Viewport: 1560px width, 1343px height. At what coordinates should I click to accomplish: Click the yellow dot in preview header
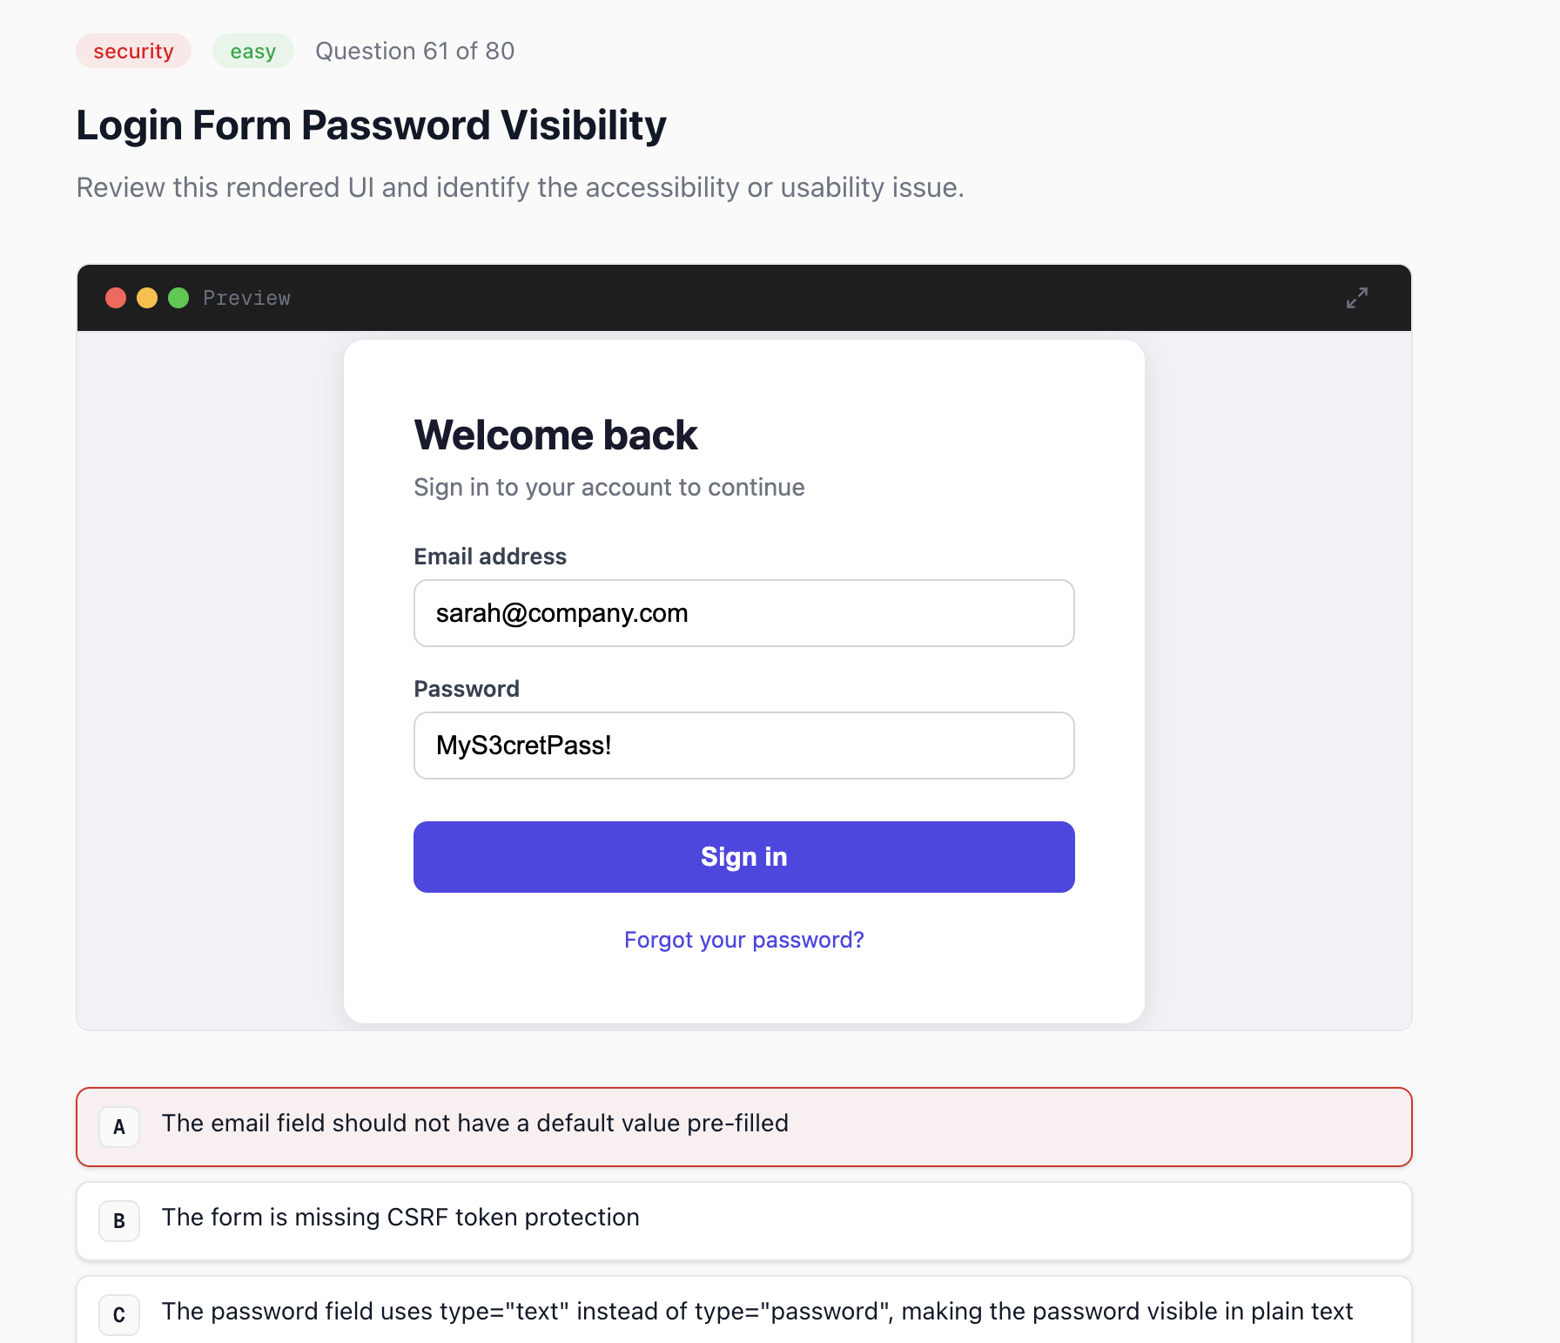147,298
